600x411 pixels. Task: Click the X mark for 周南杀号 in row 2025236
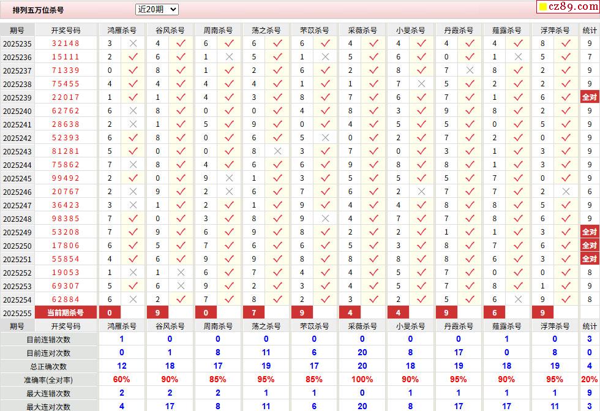pos(229,56)
